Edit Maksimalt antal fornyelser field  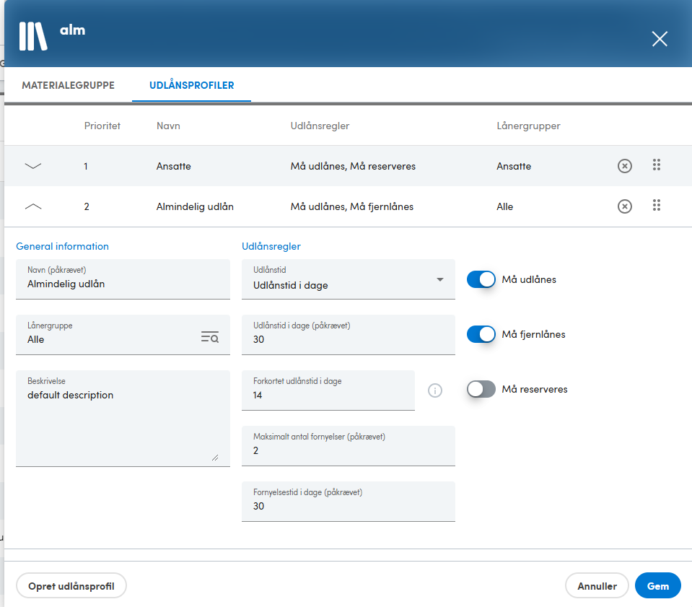click(349, 446)
